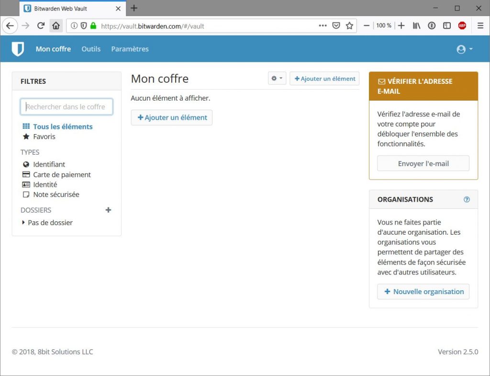Image resolution: width=490 pixels, height=376 pixels.
Task: Bookmark this page with star icon
Action: pyautogui.click(x=349, y=26)
